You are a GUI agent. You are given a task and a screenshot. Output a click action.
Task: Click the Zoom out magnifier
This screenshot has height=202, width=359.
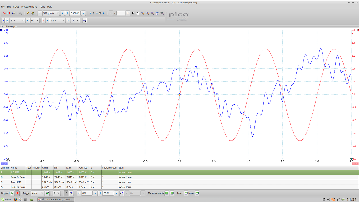pos(152,13)
